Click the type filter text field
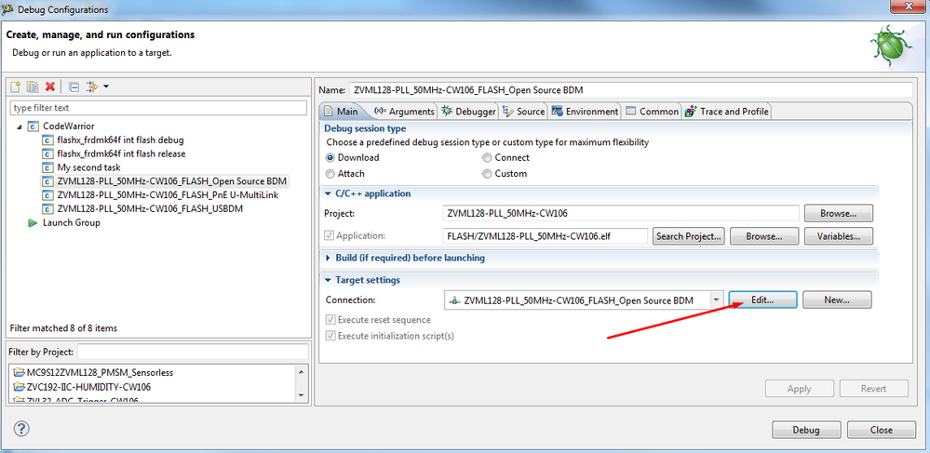 pos(159,108)
